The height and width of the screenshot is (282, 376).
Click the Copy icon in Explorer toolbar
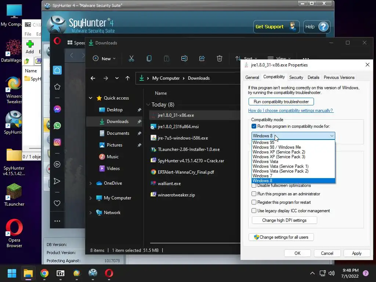coord(149,58)
